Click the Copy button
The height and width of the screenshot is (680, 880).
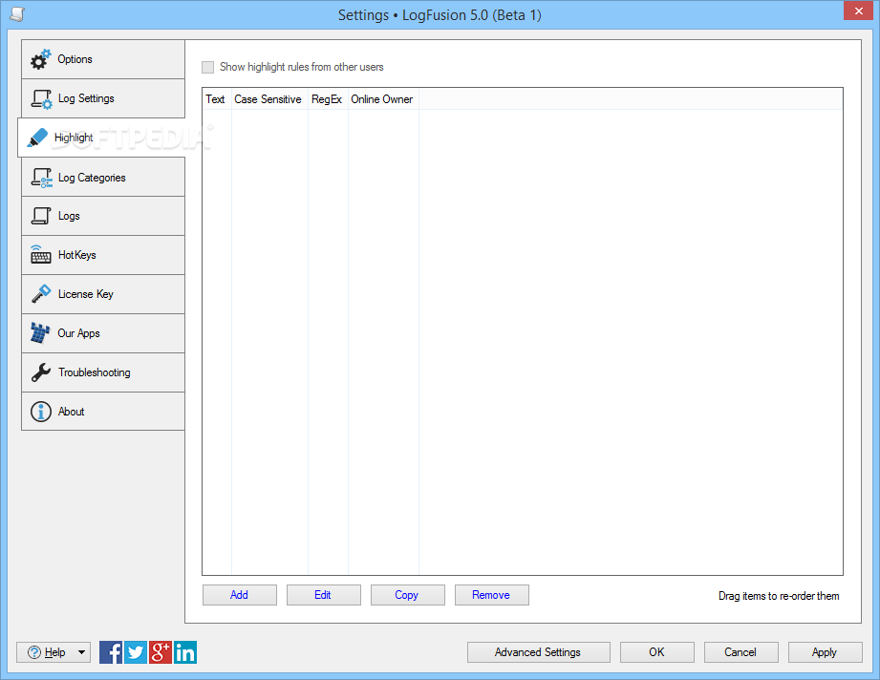pyautogui.click(x=408, y=595)
